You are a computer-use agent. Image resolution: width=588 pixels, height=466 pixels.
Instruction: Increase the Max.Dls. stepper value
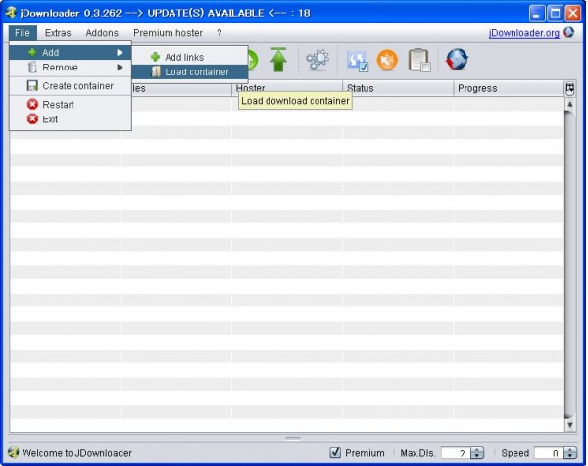tap(477, 450)
